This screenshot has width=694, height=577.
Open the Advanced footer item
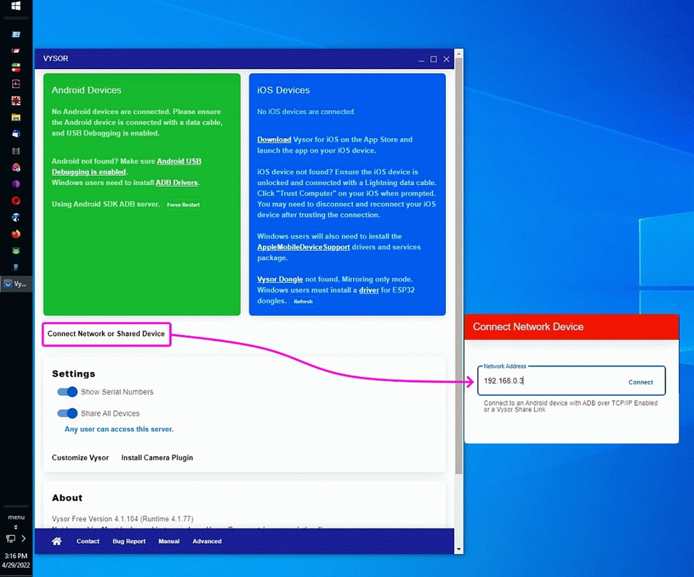pos(207,541)
